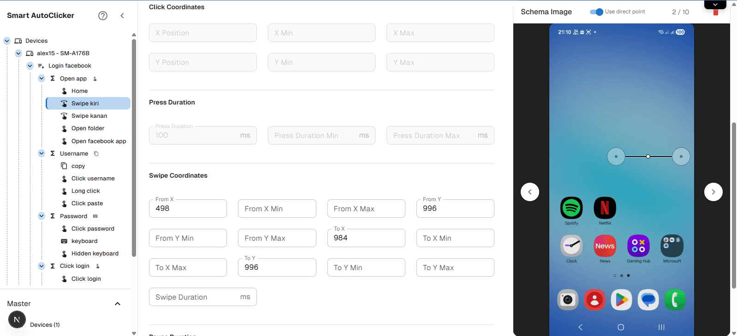The width and height of the screenshot is (737, 336).
Task: Click the Swipe Duration input field
Action: (196, 297)
